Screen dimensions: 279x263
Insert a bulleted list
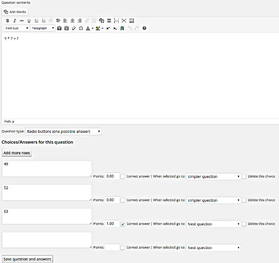click(36, 21)
